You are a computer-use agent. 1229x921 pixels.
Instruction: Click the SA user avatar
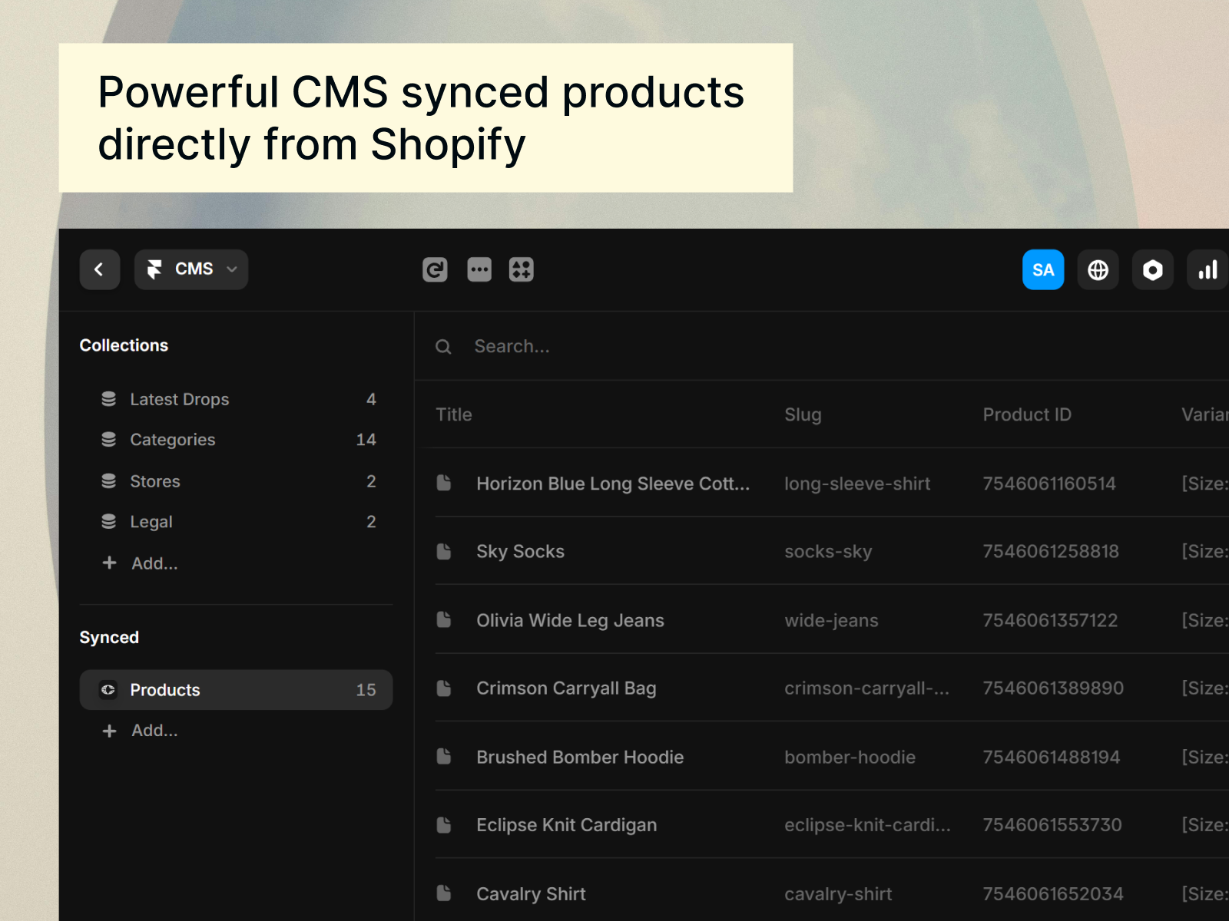1042,269
